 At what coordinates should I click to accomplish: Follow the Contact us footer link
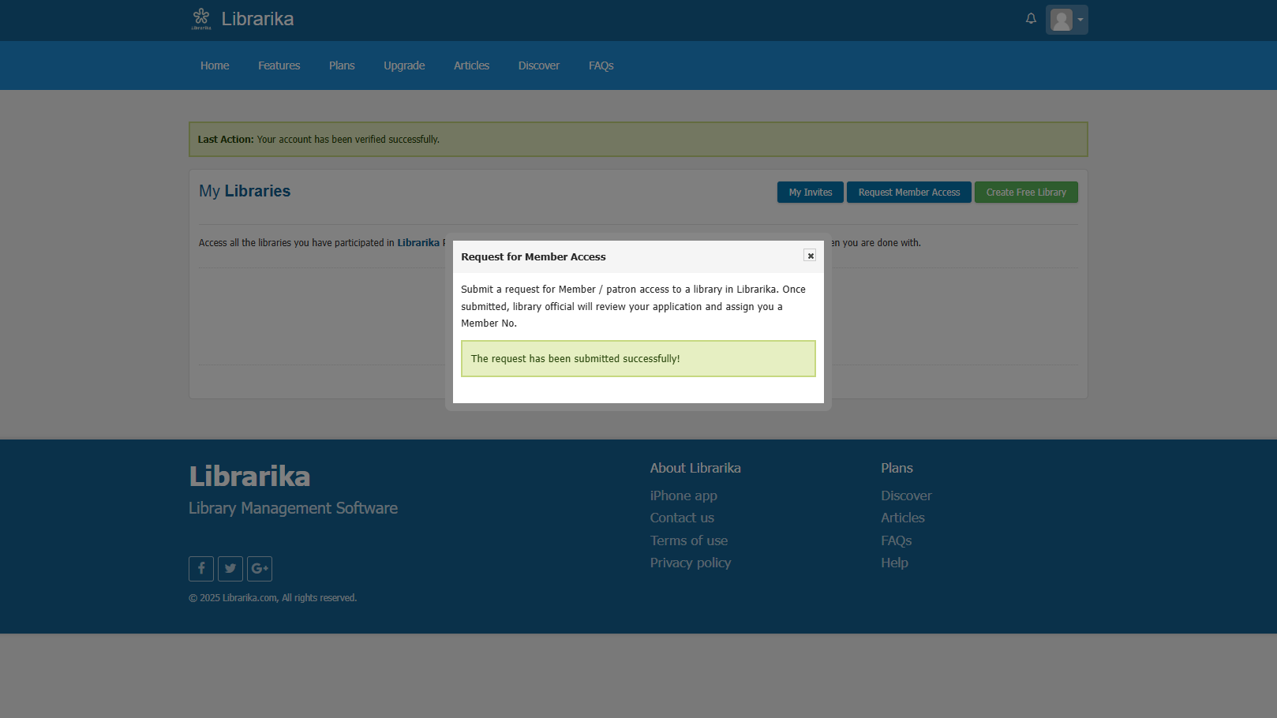pyautogui.click(x=682, y=518)
